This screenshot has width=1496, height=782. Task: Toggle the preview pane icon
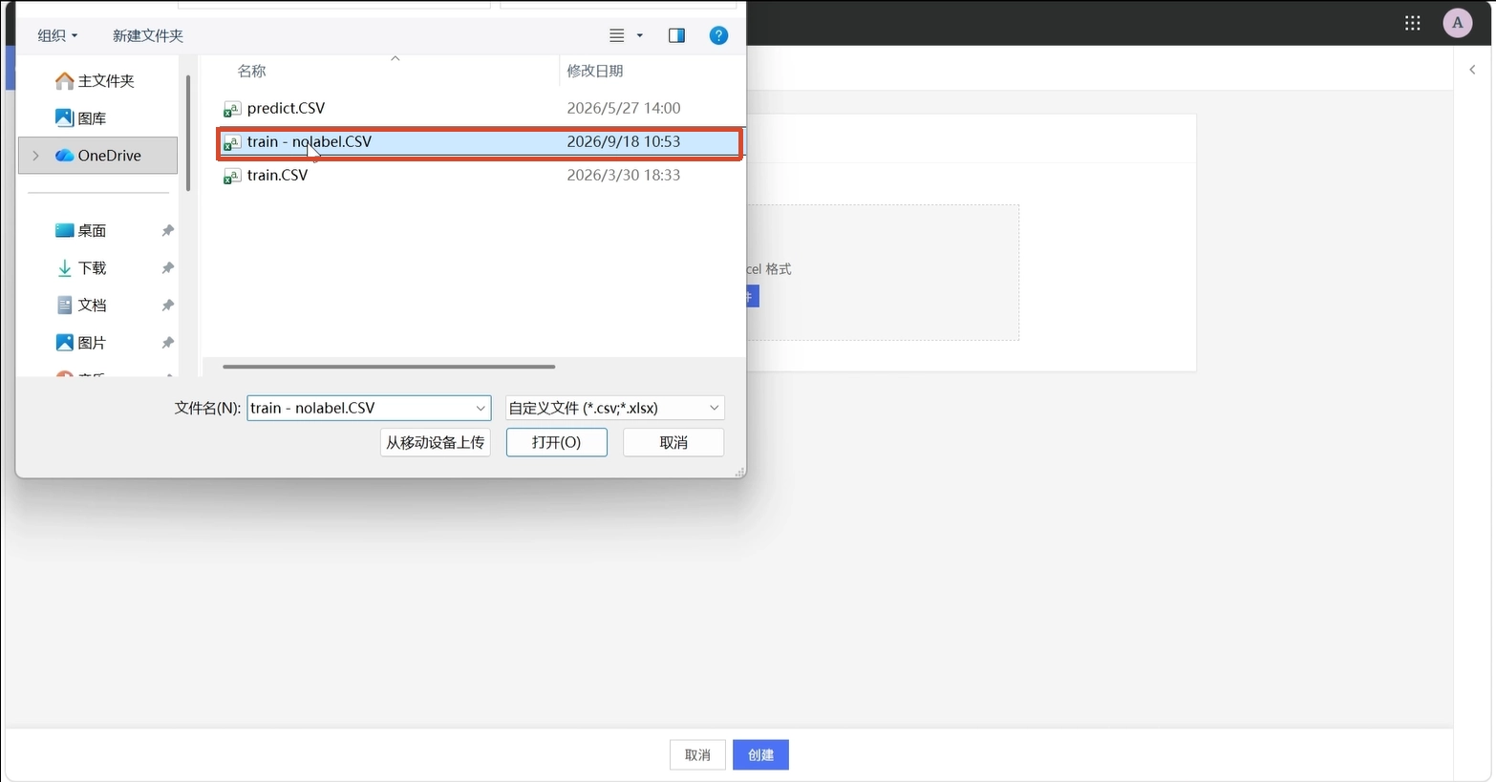[676, 35]
